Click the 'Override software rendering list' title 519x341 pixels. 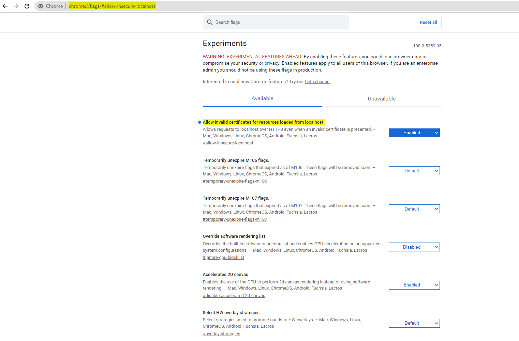click(234, 236)
